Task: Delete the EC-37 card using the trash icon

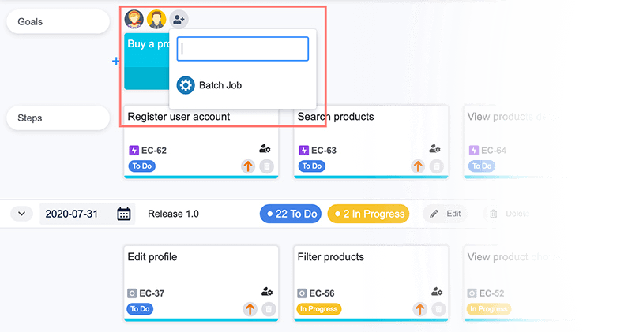Action: coord(269,308)
